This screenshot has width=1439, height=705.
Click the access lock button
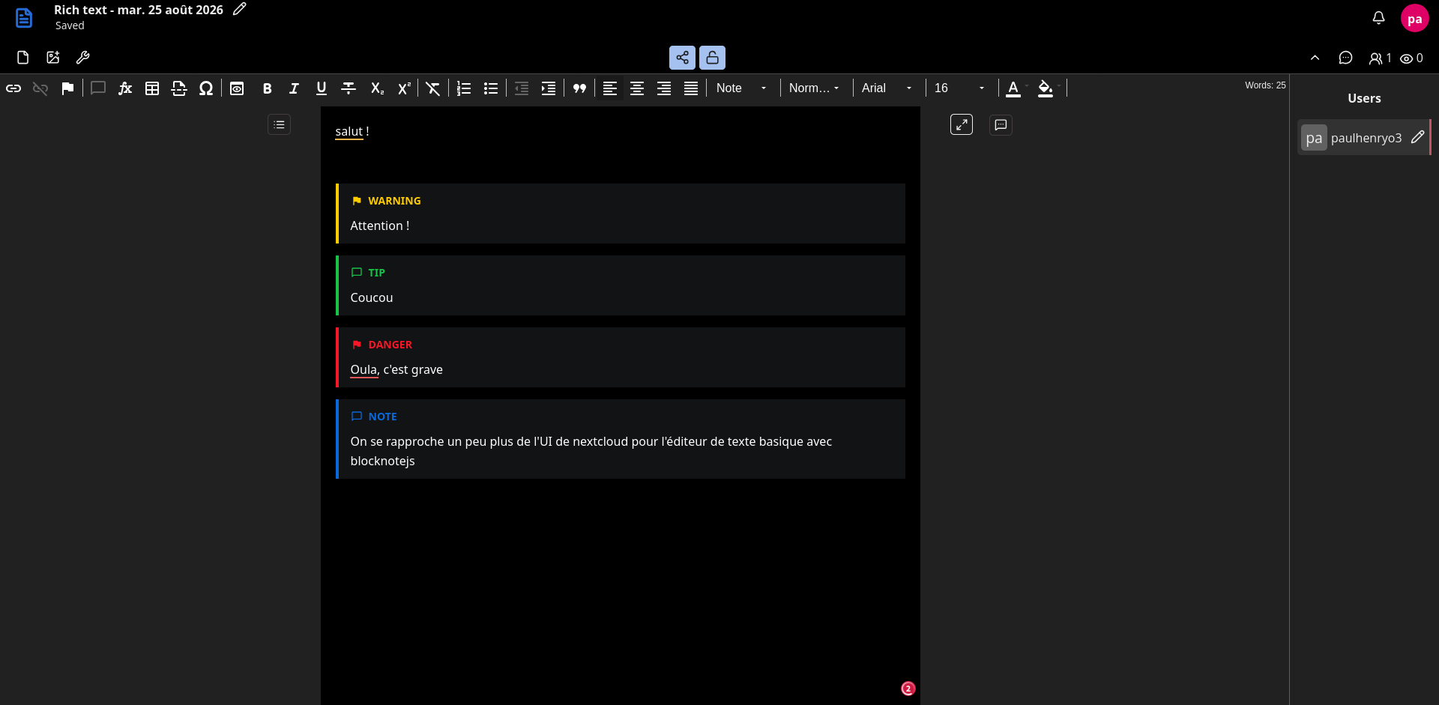pyautogui.click(x=712, y=58)
